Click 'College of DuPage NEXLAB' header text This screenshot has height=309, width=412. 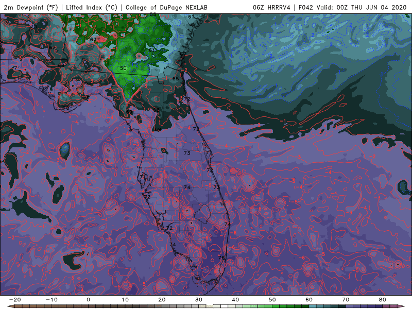click(x=166, y=7)
